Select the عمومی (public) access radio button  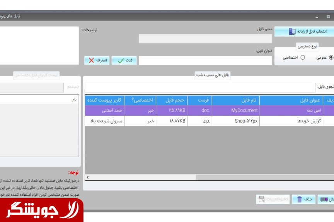point(331,57)
